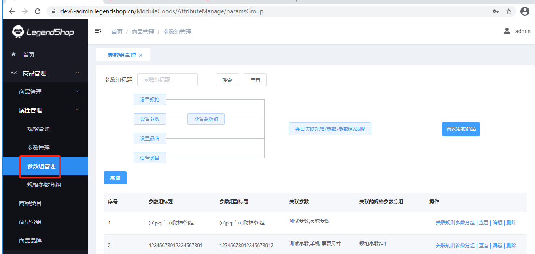The height and width of the screenshot is (254, 535).
Task: Focus the 参数组标题 search field
Action: pos(168,80)
